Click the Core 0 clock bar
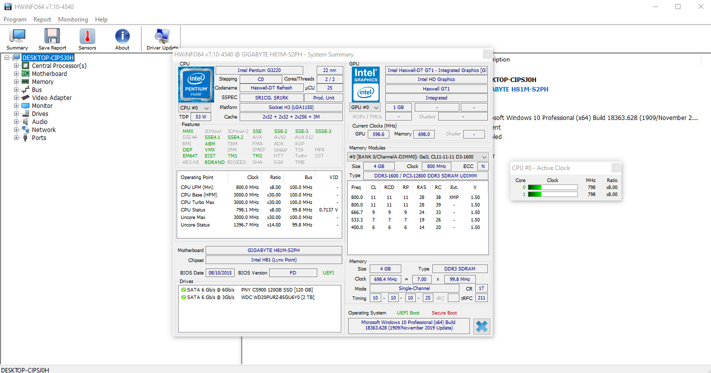 point(552,187)
